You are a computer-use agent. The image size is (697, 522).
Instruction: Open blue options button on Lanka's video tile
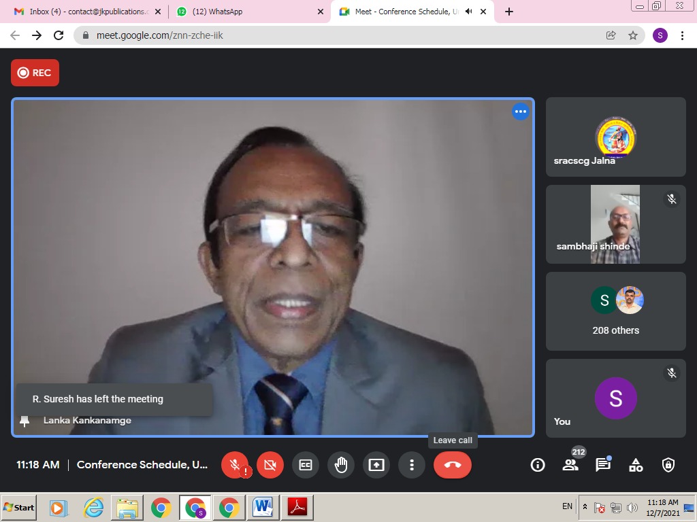(x=521, y=111)
